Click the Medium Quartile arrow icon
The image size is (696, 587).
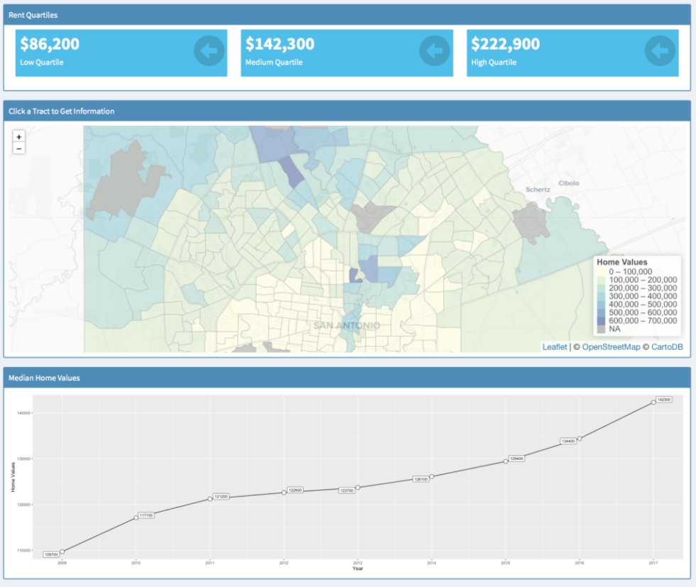[435, 51]
